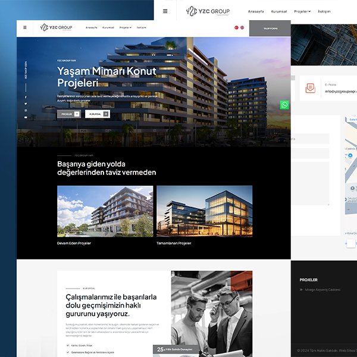Screen dimensions: 357x357
Task: Click the PROJELER button on the hero banner
Action: pyautogui.click(x=69, y=114)
